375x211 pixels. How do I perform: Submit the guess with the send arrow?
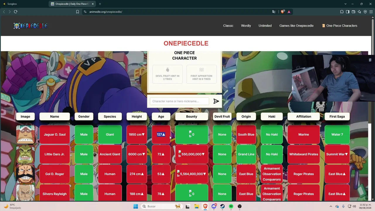click(216, 101)
